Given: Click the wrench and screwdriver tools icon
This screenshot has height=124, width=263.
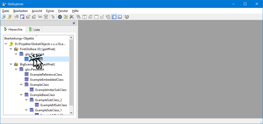Looking at the screenshot, I should (x=72, y=17).
